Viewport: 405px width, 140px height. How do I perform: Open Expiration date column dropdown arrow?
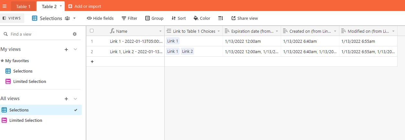[x=277, y=31]
